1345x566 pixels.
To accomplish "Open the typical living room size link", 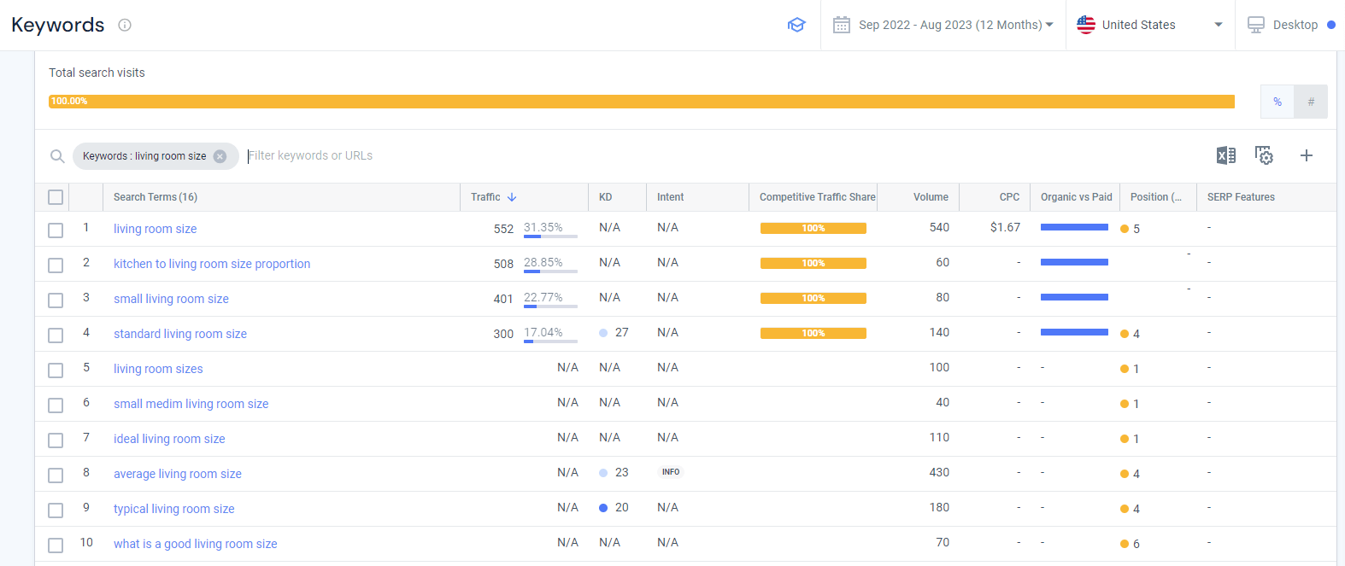I will pyautogui.click(x=173, y=509).
